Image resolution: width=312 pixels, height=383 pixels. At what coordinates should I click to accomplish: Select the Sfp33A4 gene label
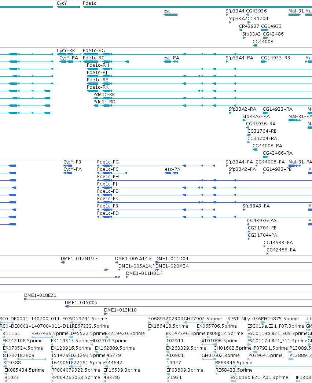coord(235,11)
